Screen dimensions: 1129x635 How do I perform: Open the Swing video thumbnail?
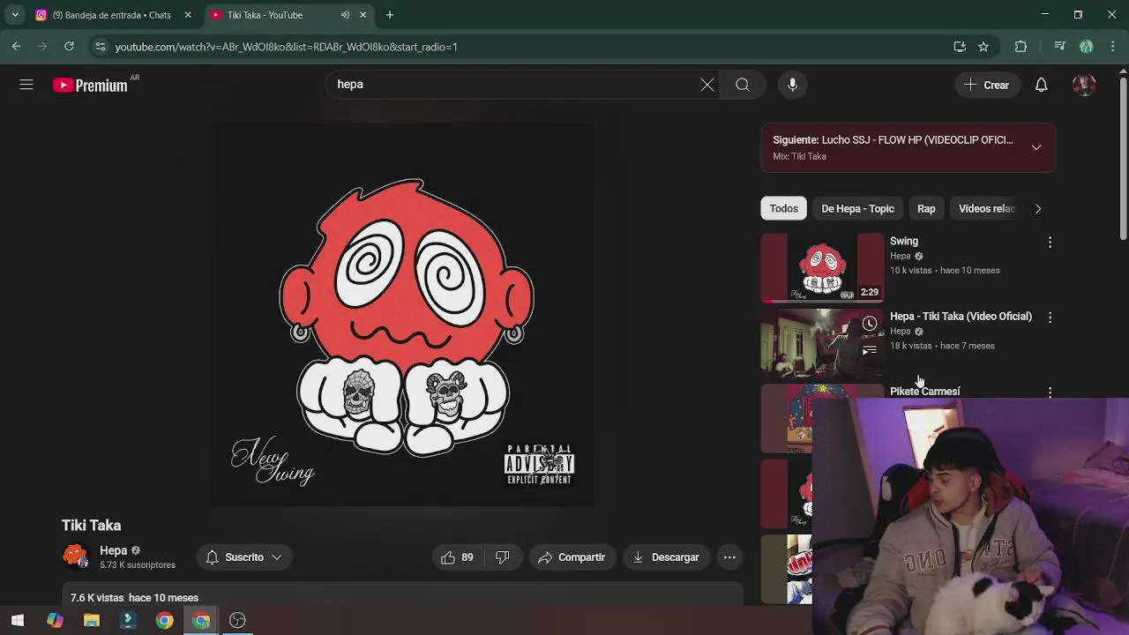(x=822, y=267)
